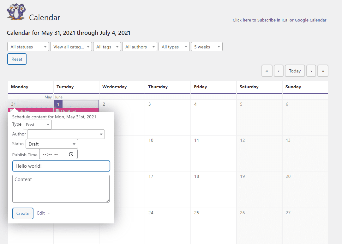Open the clock icon beside Publish Time
The width and height of the screenshot is (342, 244).
71,154
